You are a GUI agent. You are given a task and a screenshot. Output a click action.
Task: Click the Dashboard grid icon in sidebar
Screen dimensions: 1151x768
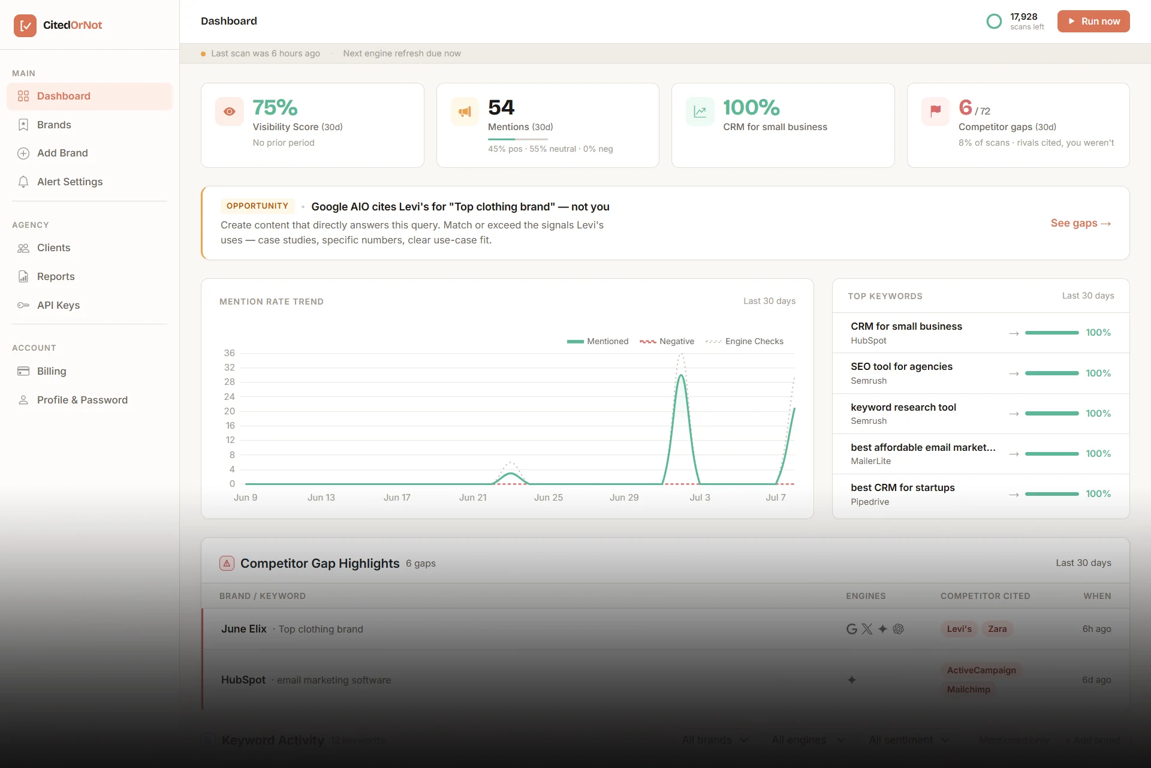pos(23,96)
